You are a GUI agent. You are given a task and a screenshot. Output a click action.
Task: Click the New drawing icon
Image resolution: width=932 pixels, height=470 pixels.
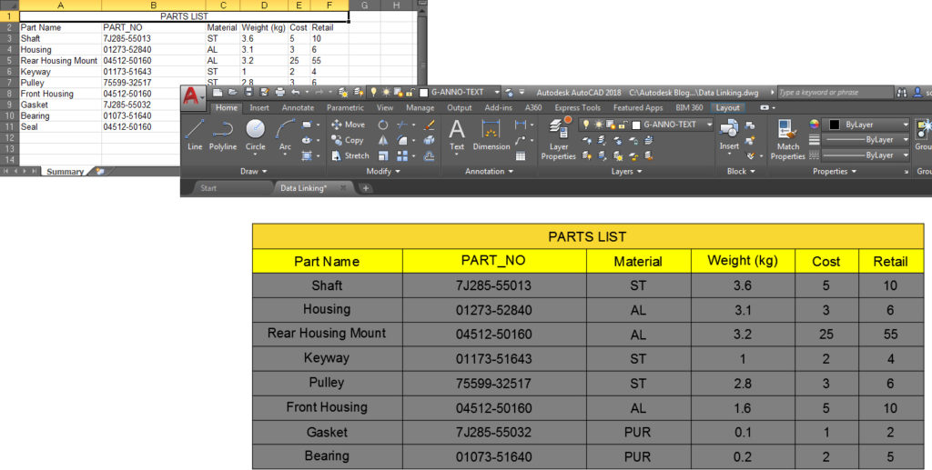(218, 92)
